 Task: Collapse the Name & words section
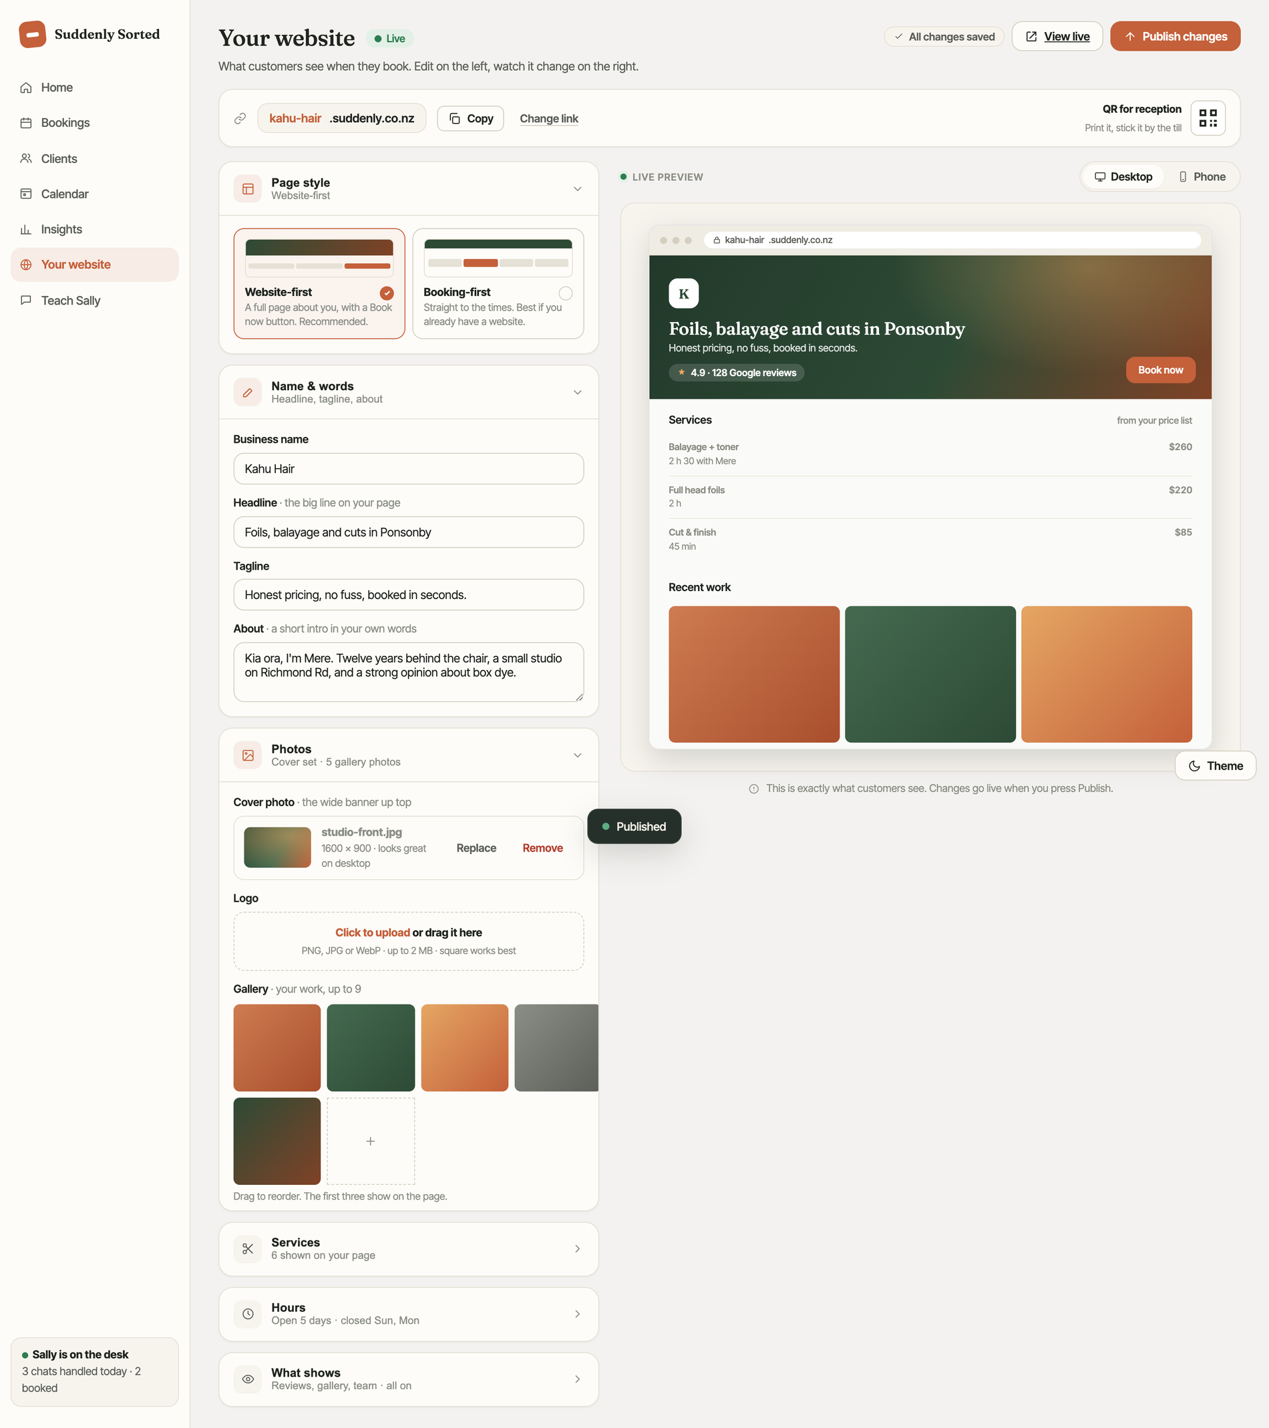click(x=577, y=393)
